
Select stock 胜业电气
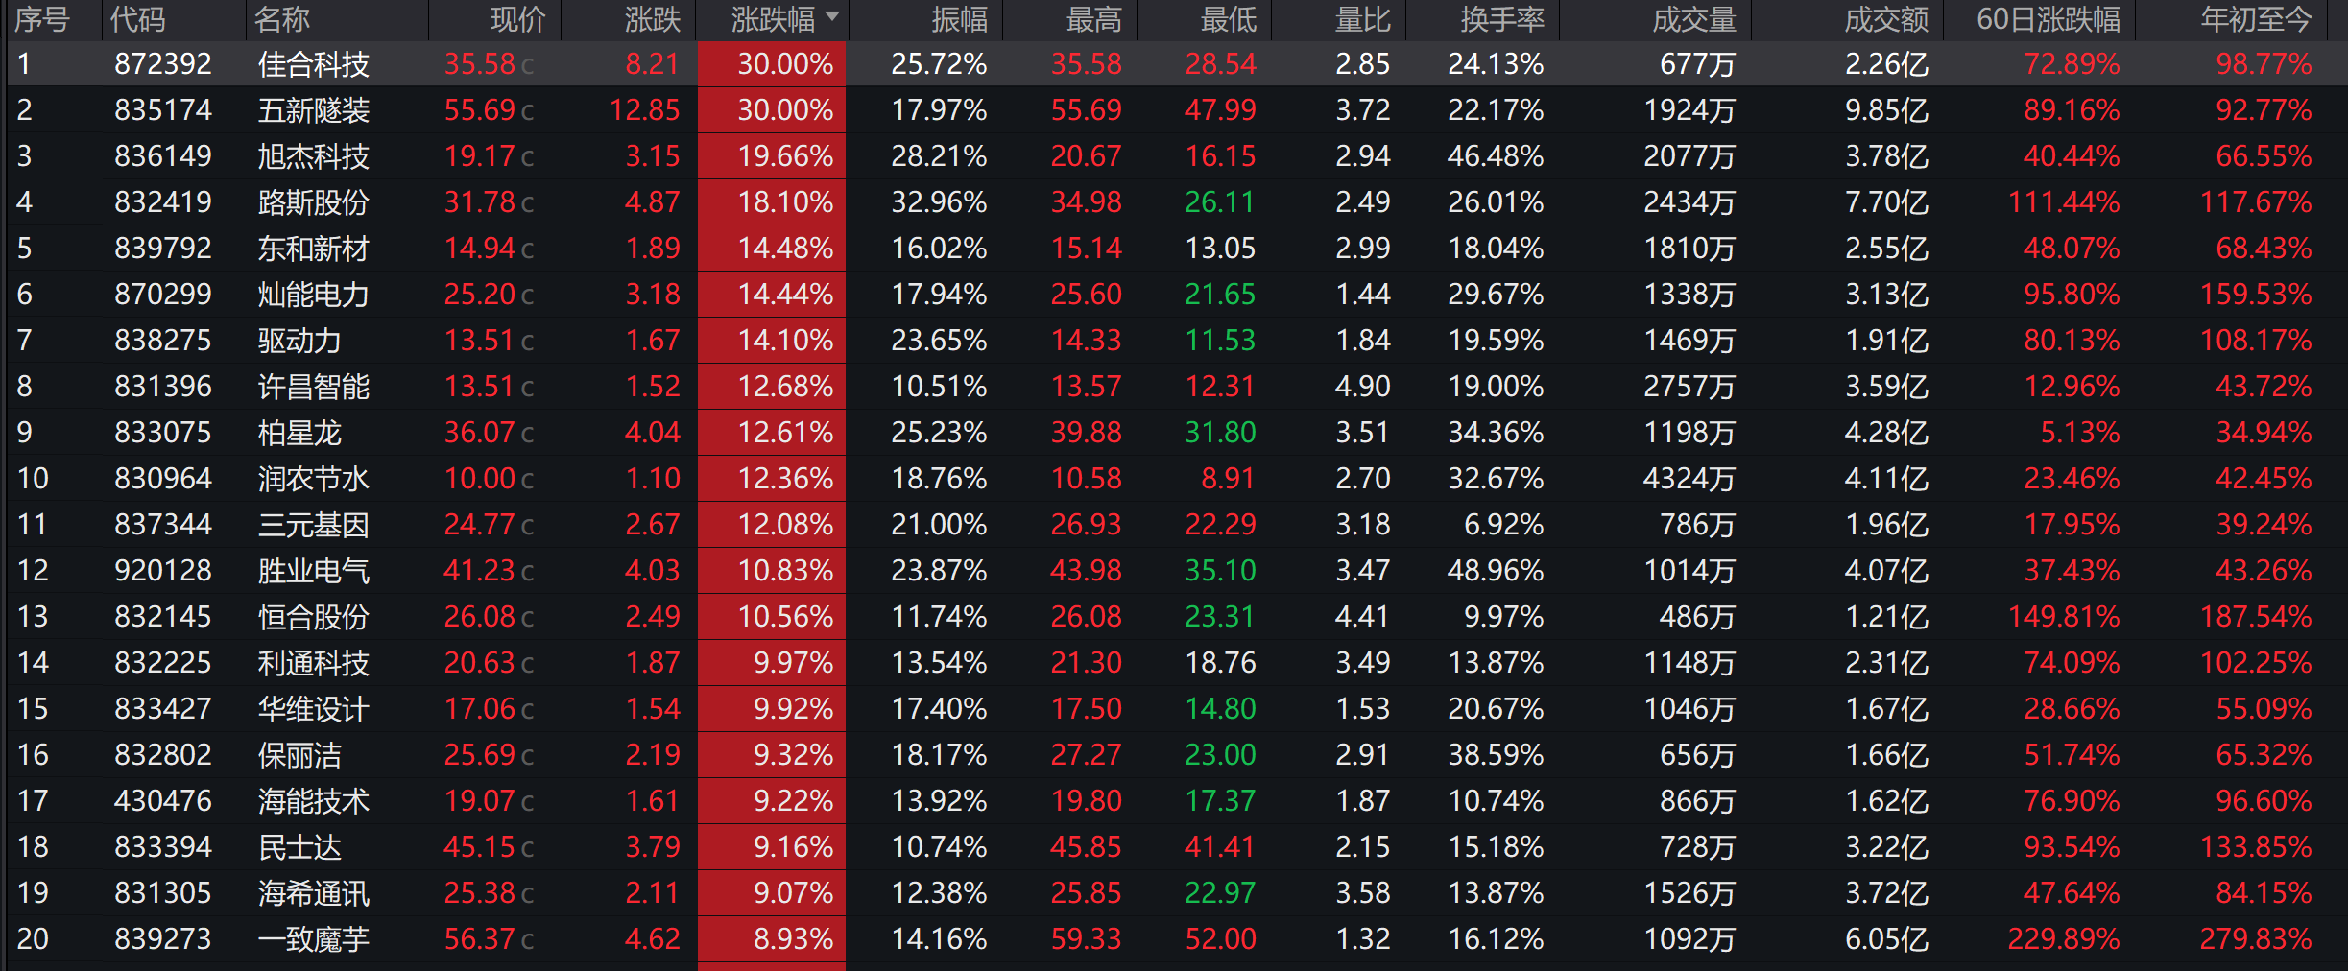coord(313,571)
